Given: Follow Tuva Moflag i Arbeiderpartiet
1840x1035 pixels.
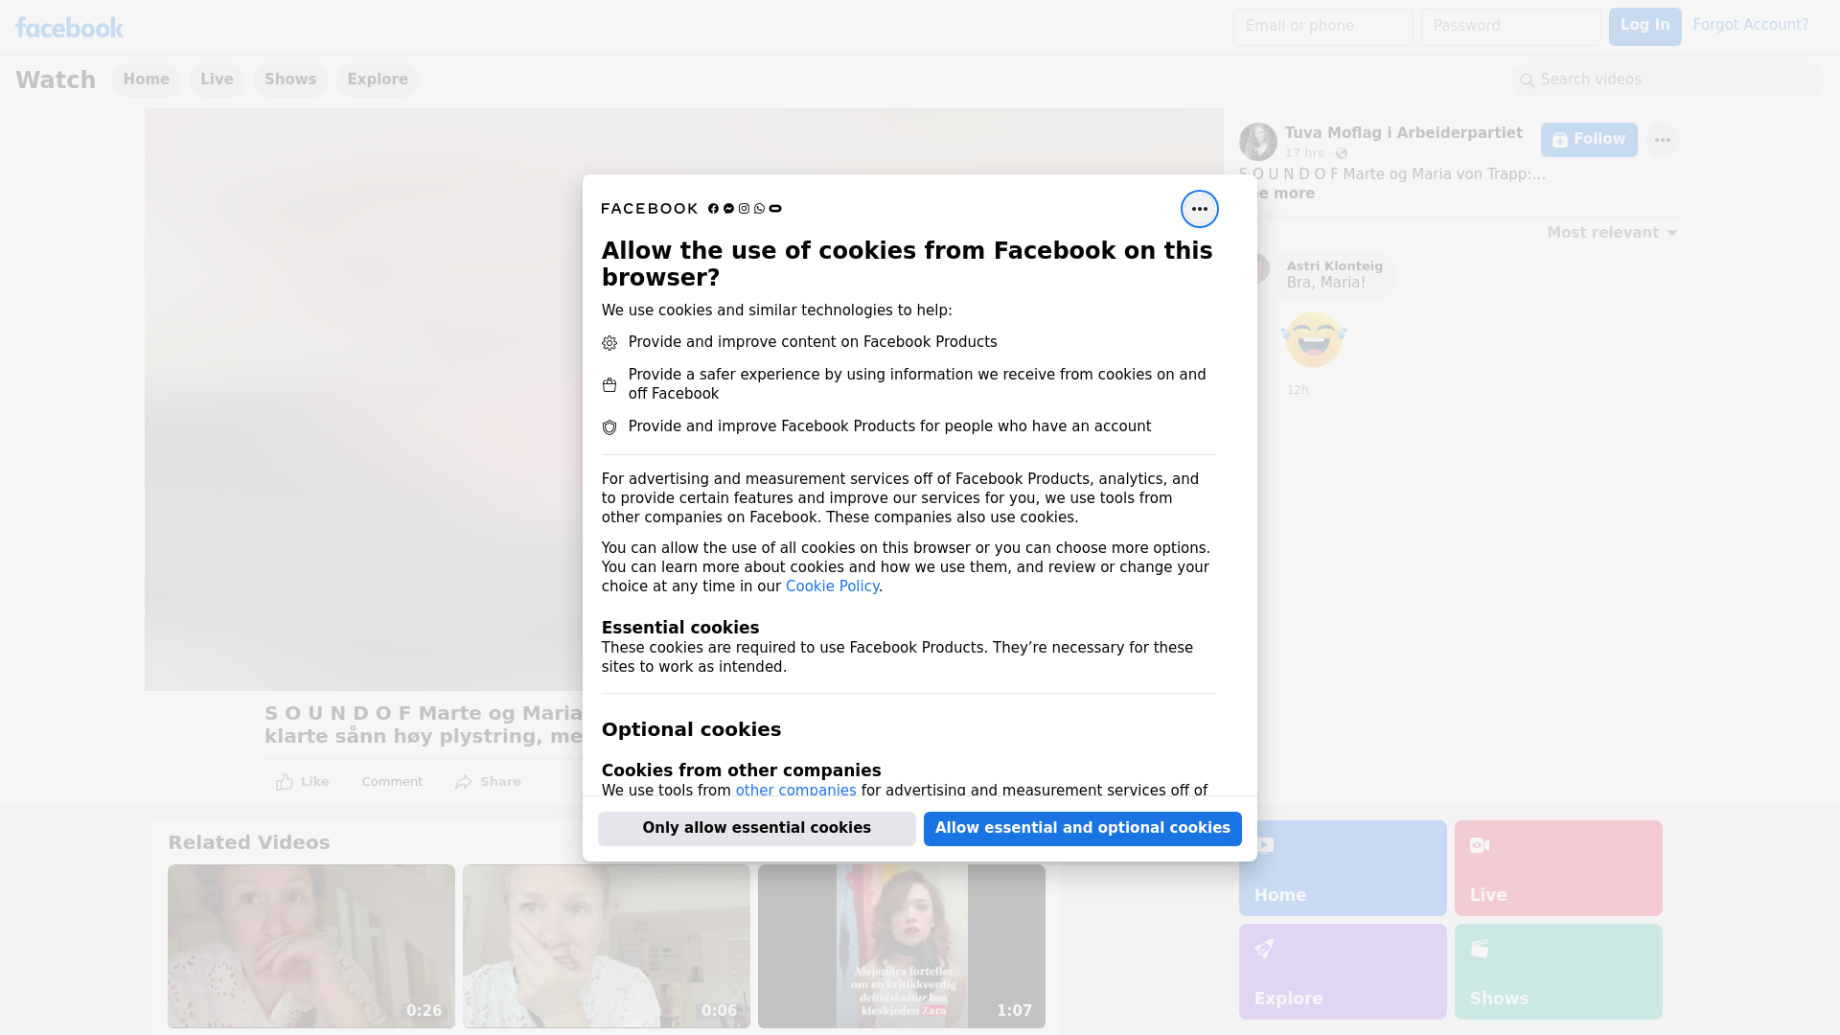Looking at the screenshot, I should coord(1589,140).
